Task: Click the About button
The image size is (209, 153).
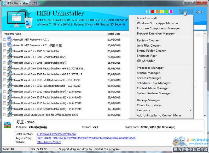Action: pos(199,12)
